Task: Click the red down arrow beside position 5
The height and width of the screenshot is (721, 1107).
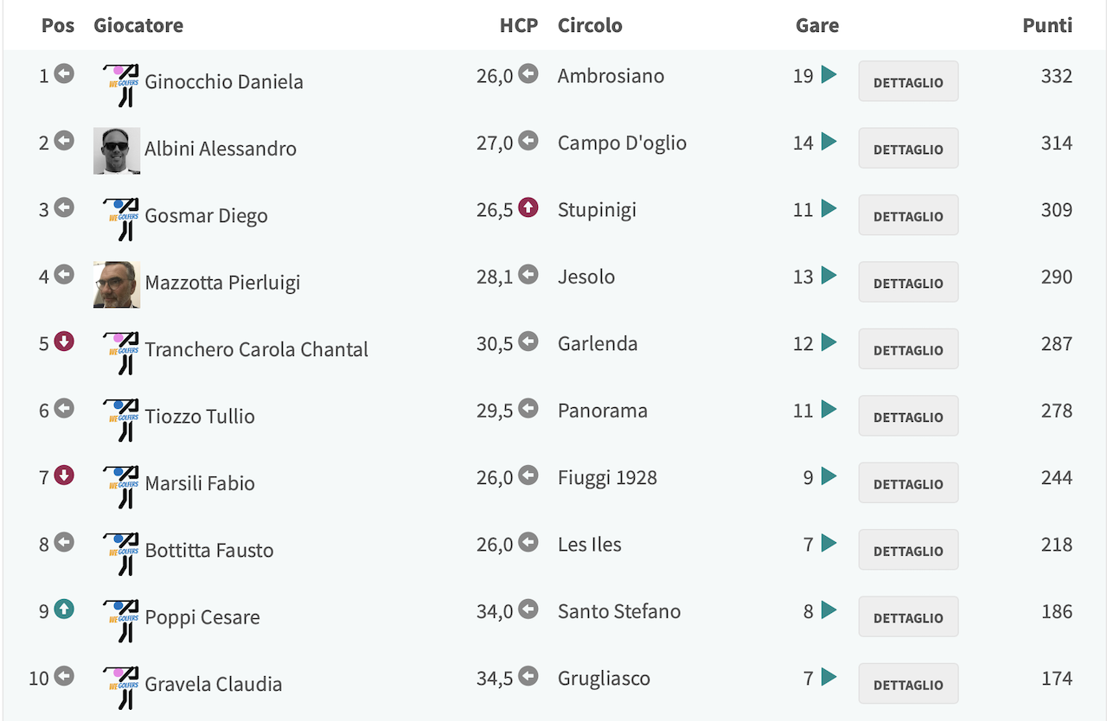Action: point(64,341)
